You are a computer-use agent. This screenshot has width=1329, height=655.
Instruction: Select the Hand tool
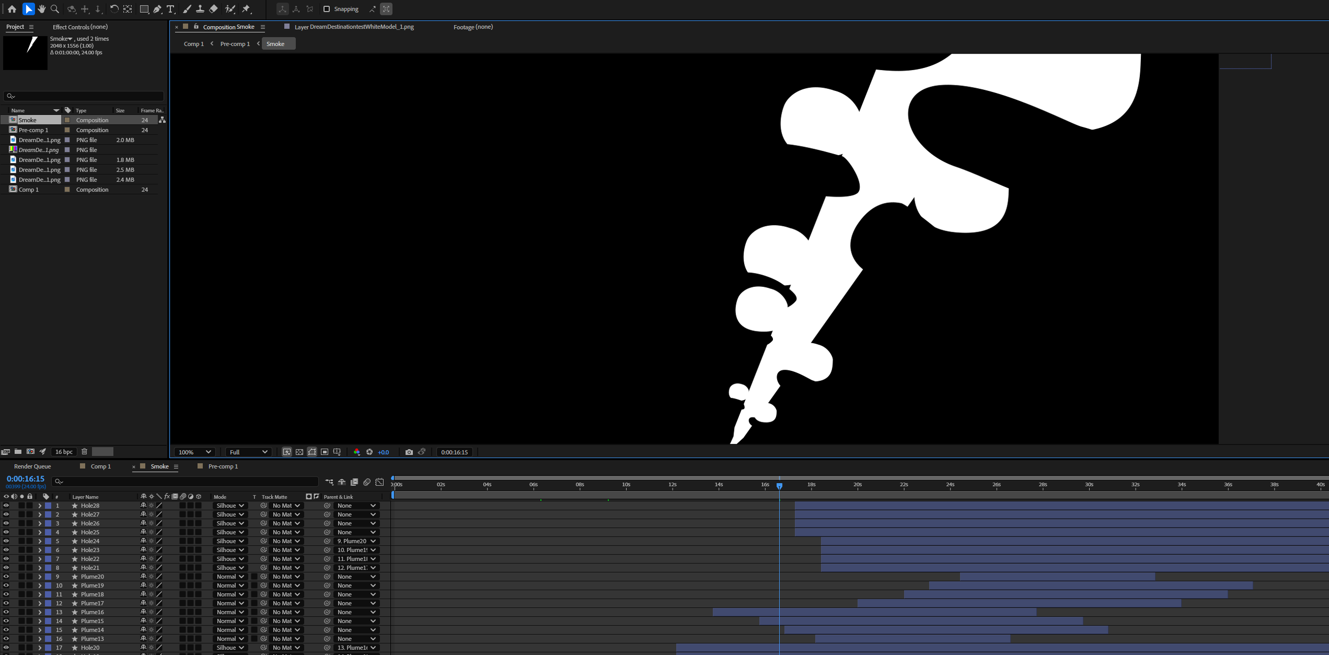coord(41,9)
